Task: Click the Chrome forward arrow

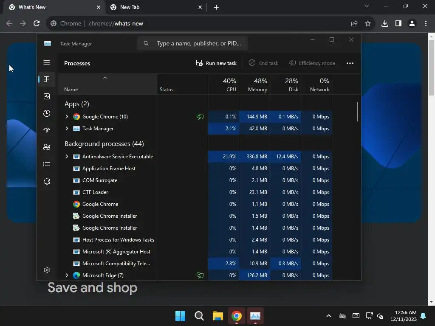Action: [x=23, y=24]
